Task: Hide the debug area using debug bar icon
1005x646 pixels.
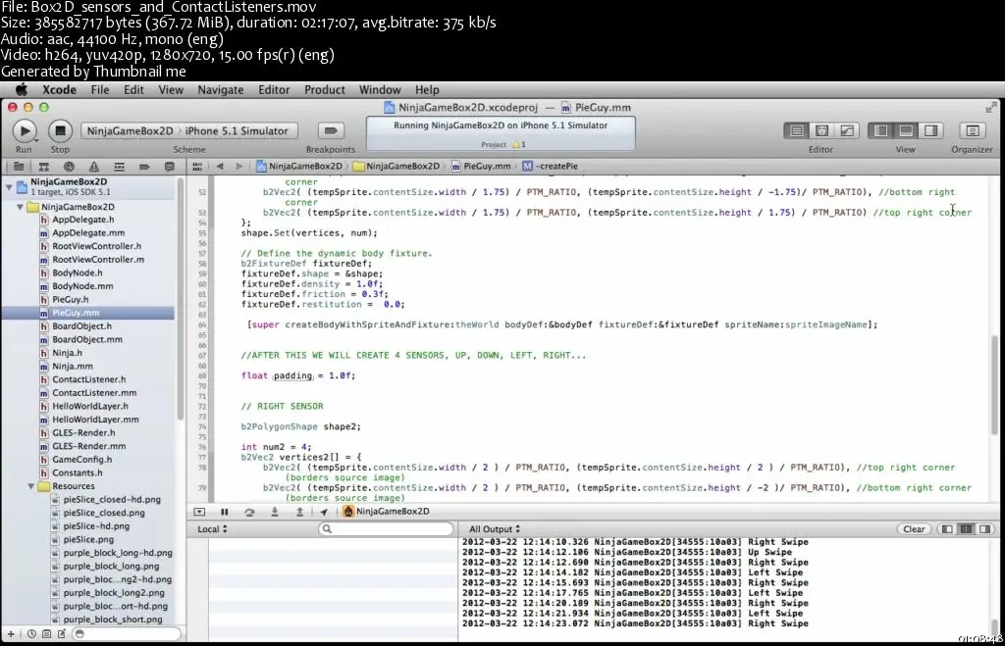Action: click(199, 512)
